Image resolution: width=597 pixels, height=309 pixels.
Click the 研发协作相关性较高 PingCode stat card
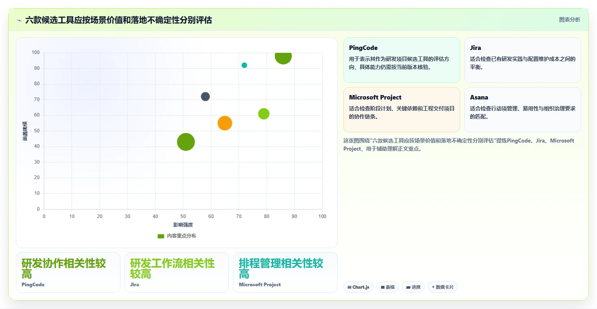coord(68,272)
